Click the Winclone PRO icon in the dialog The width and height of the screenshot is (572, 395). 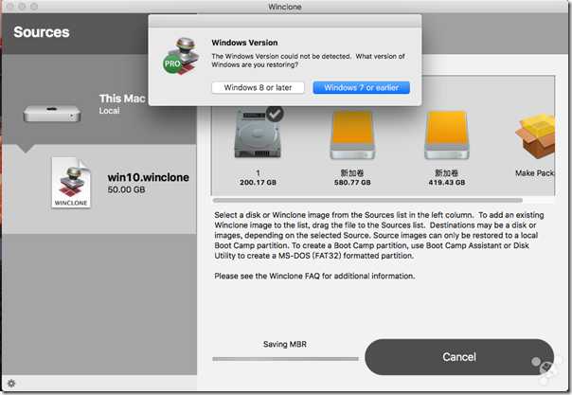coord(181,56)
